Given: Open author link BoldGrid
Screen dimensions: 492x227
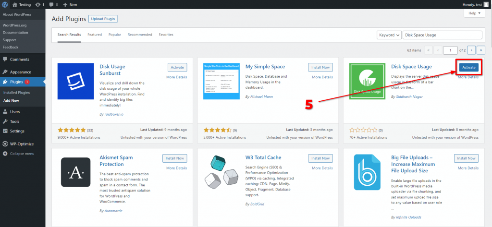Looking at the screenshot, I should [258, 204].
